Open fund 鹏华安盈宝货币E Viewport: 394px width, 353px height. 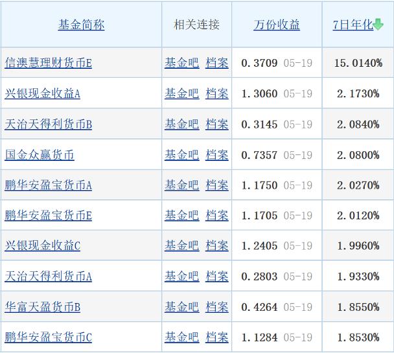(48, 215)
